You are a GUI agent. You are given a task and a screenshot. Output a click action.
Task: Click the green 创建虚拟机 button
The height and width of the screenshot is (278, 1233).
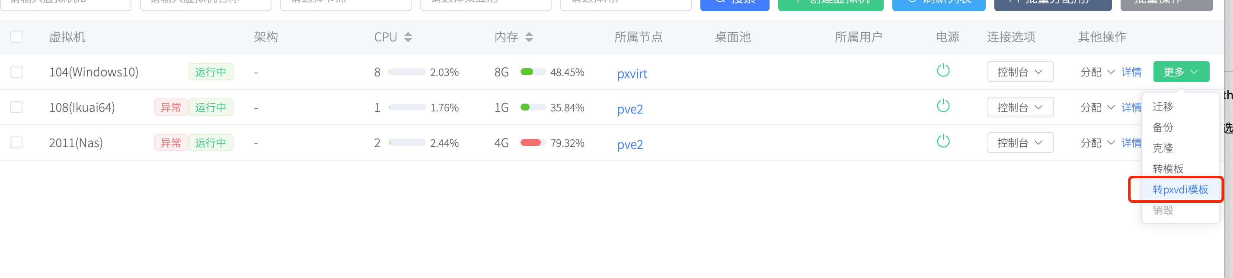(x=831, y=4)
